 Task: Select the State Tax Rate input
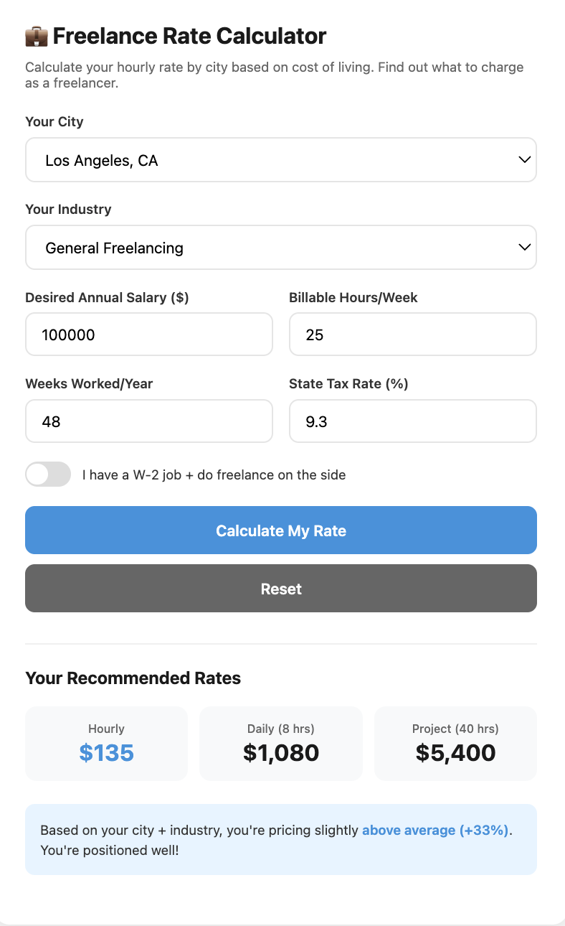(412, 421)
